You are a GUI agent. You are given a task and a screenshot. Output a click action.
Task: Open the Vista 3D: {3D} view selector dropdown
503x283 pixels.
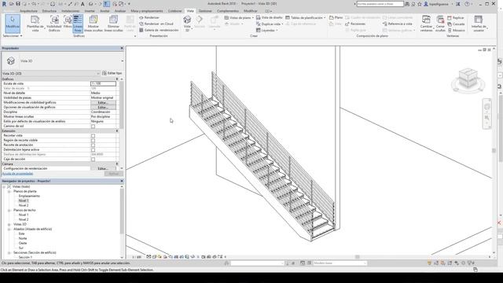click(50, 73)
